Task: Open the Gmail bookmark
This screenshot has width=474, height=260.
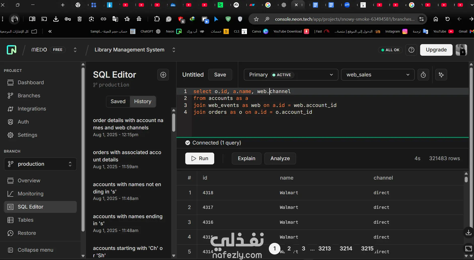Action: tap(466, 32)
